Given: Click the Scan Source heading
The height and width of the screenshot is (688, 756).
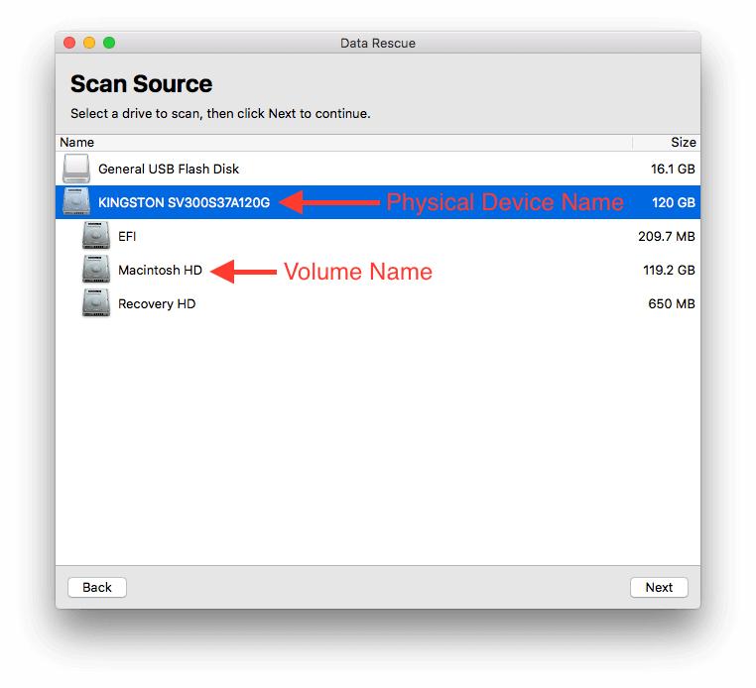Looking at the screenshot, I should [141, 84].
